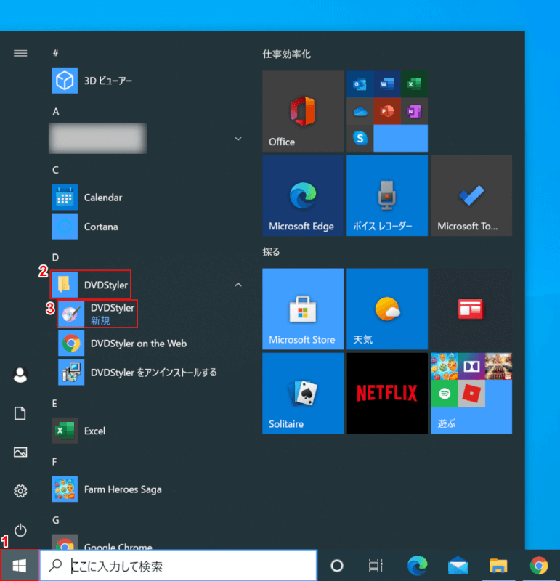The height and width of the screenshot is (581, 560).
Task: Open Outlook in the Office tile group
Action: tap(360, 84)
